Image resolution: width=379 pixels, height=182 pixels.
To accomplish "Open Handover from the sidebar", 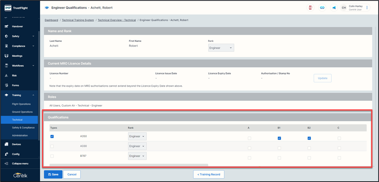I will [x=17, y=26].
